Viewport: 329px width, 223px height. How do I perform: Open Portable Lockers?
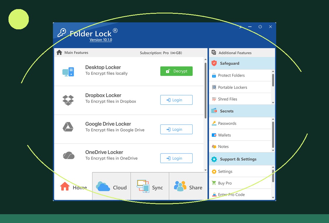(x=240, y=87)
